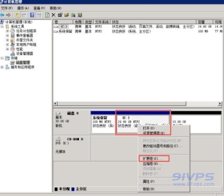Open the 文件(F) menu

pyautogui.click(x=7, y=8)
